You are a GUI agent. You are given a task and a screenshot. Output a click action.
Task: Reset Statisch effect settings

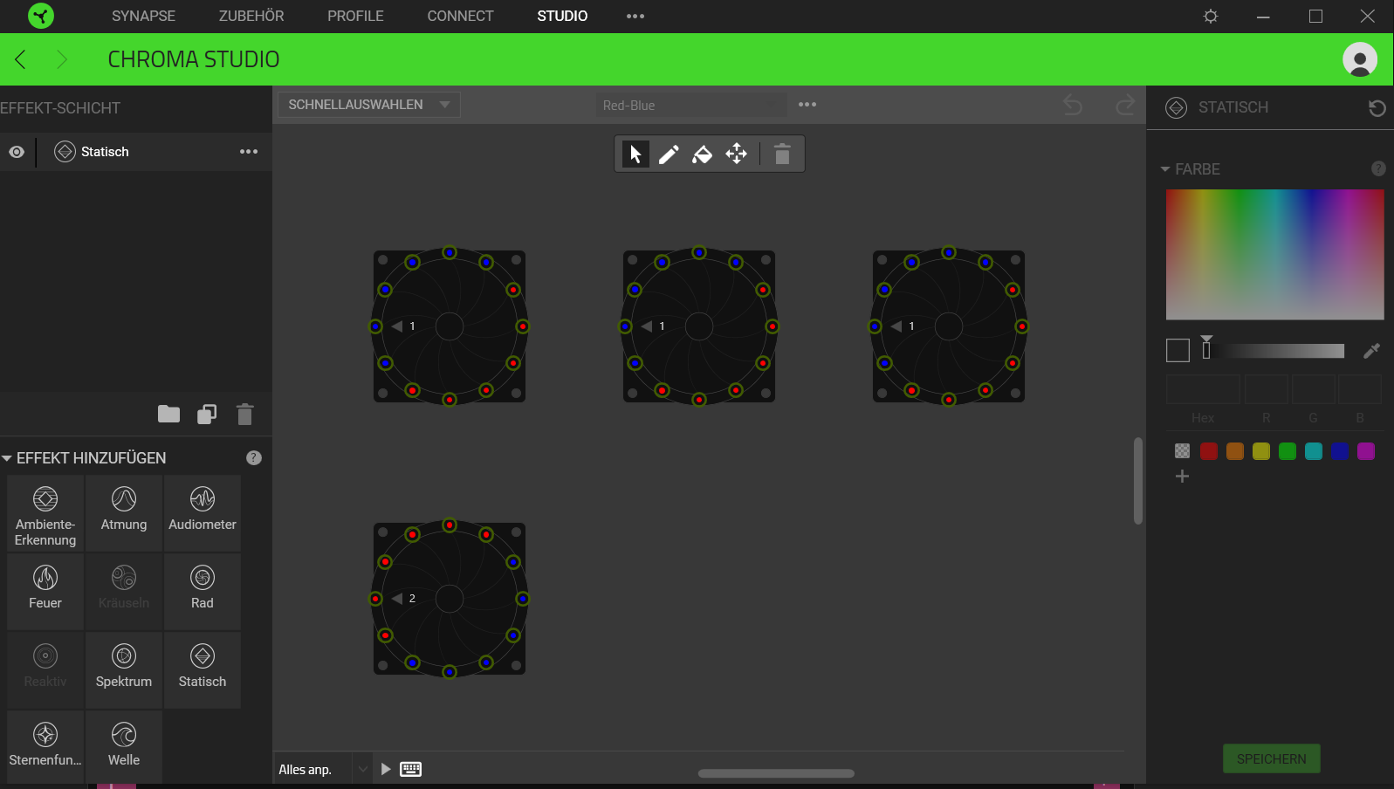tap(1377, 108)
